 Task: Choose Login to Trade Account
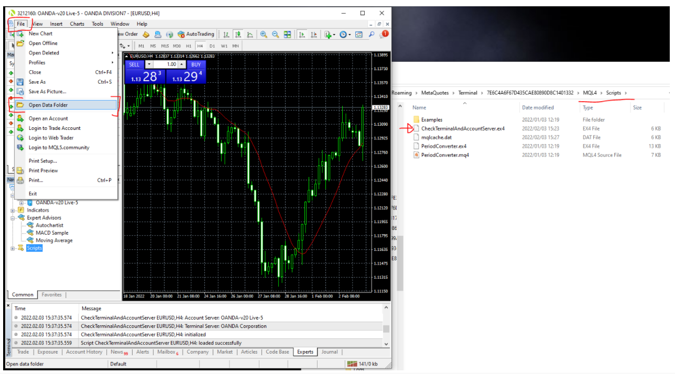[66, 128]
